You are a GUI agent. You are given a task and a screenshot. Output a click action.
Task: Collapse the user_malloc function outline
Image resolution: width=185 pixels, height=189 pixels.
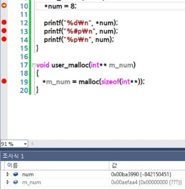coord(34,65)
